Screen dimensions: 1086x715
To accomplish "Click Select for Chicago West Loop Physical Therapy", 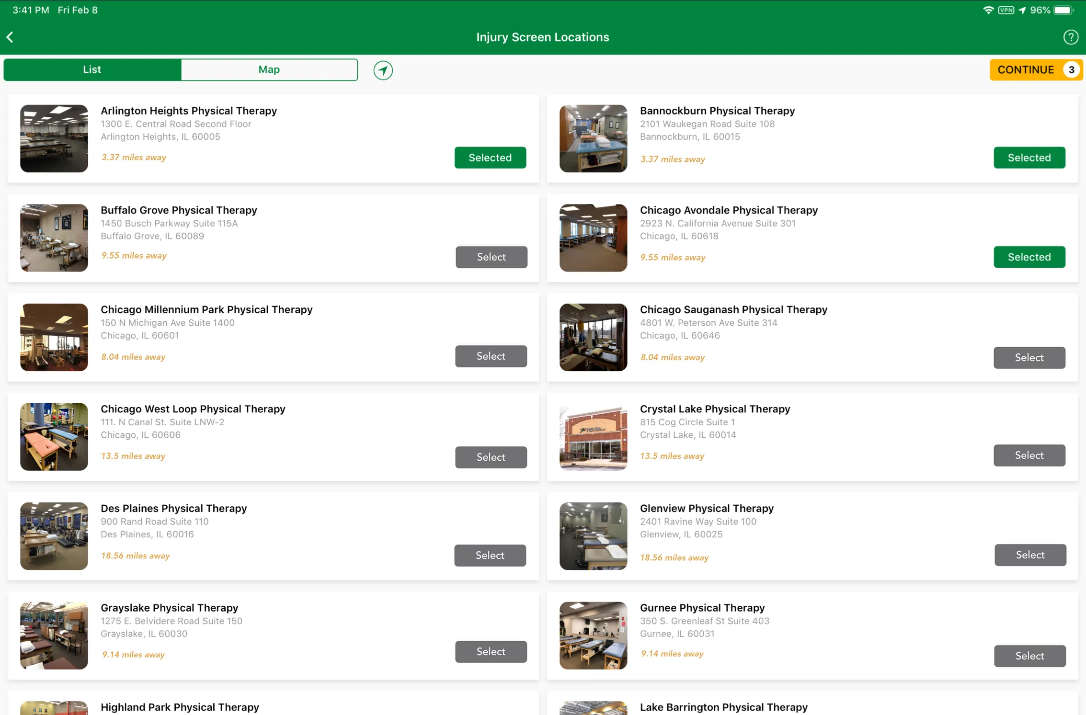I will click(x=490, y=455).
